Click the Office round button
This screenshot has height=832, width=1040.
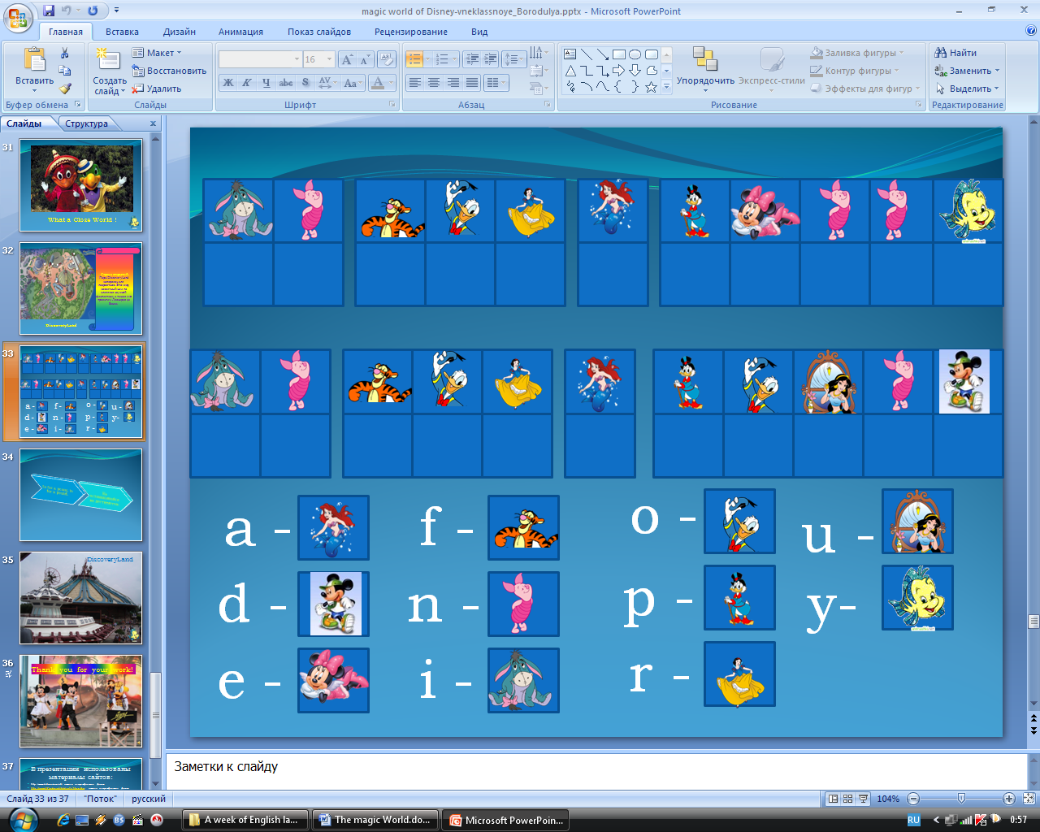tap(18, 16)
